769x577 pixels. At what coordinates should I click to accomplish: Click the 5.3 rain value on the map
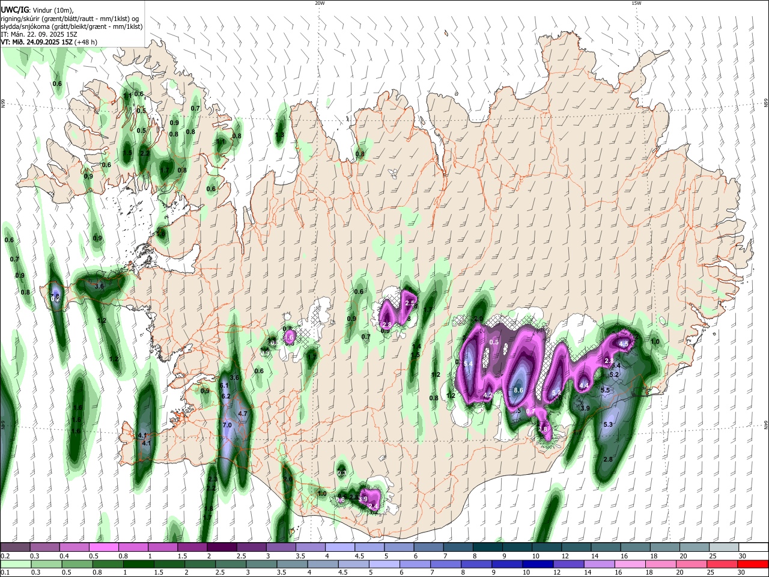(x=607, y=424)
